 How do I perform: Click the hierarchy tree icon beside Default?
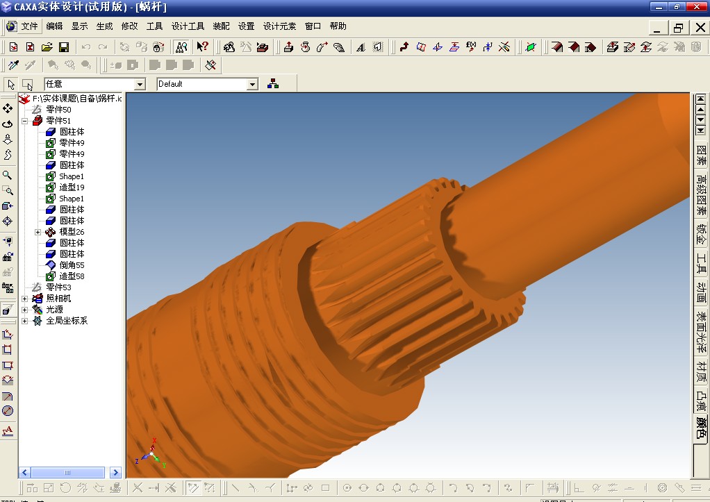tap(273, 84)
